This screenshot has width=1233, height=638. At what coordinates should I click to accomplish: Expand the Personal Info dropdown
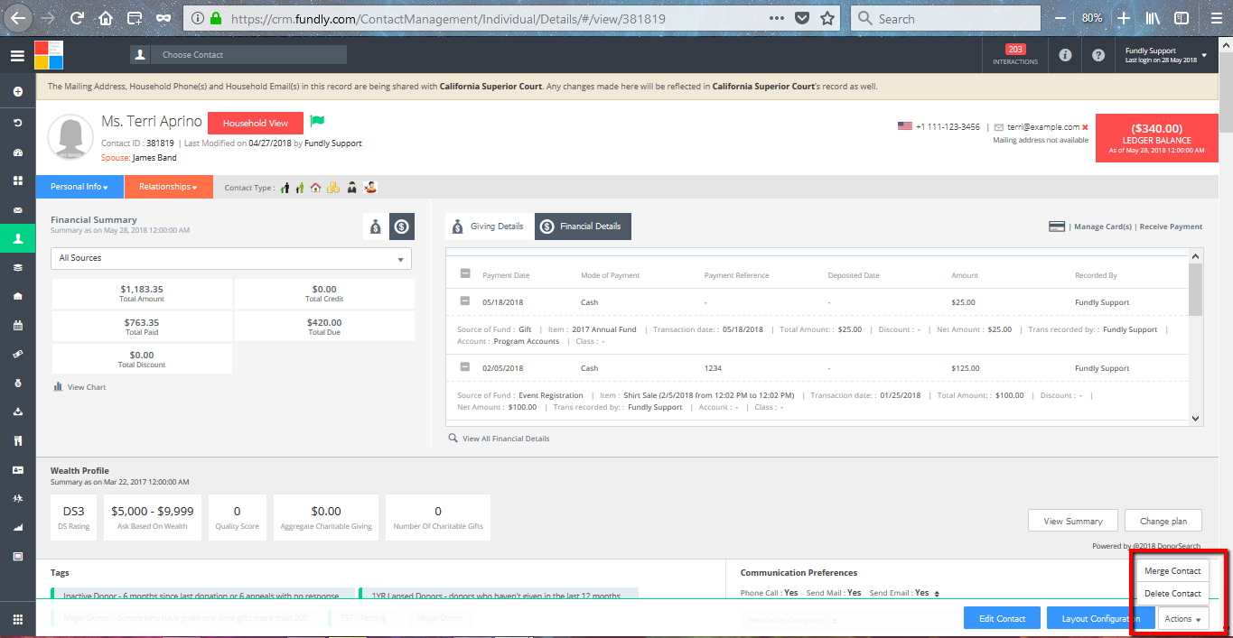click(x=79, y=187)
